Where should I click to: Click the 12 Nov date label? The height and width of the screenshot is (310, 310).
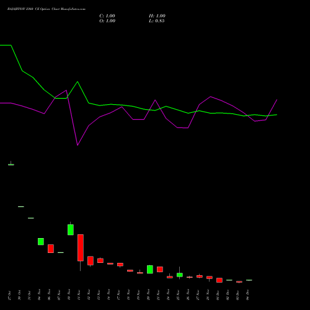89,295
